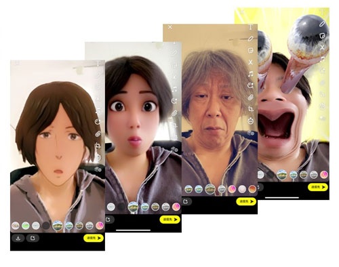Image resolution: width=339 pixels, height=267 pixels.
Task: Tap the yellow 送信先 button on the anime snap
Action: pos(94,238)
